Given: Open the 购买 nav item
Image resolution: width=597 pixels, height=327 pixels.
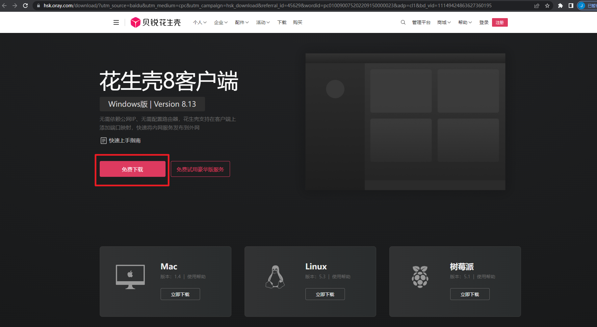Looking at the screenshot, I should [x=298, y=22].
